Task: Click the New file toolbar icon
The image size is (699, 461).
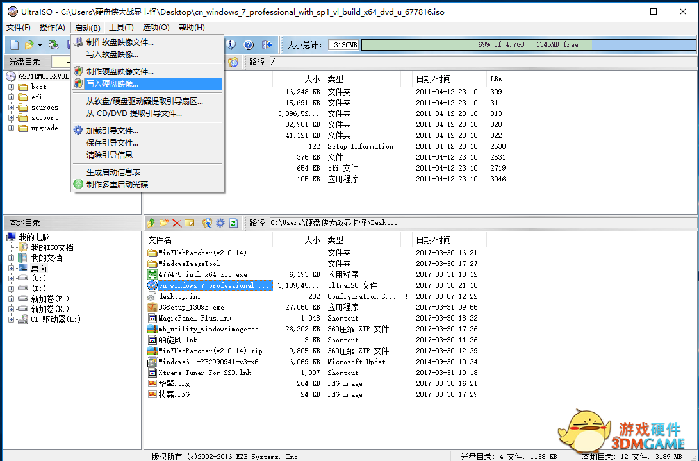Action: click(x=14, y=45)
